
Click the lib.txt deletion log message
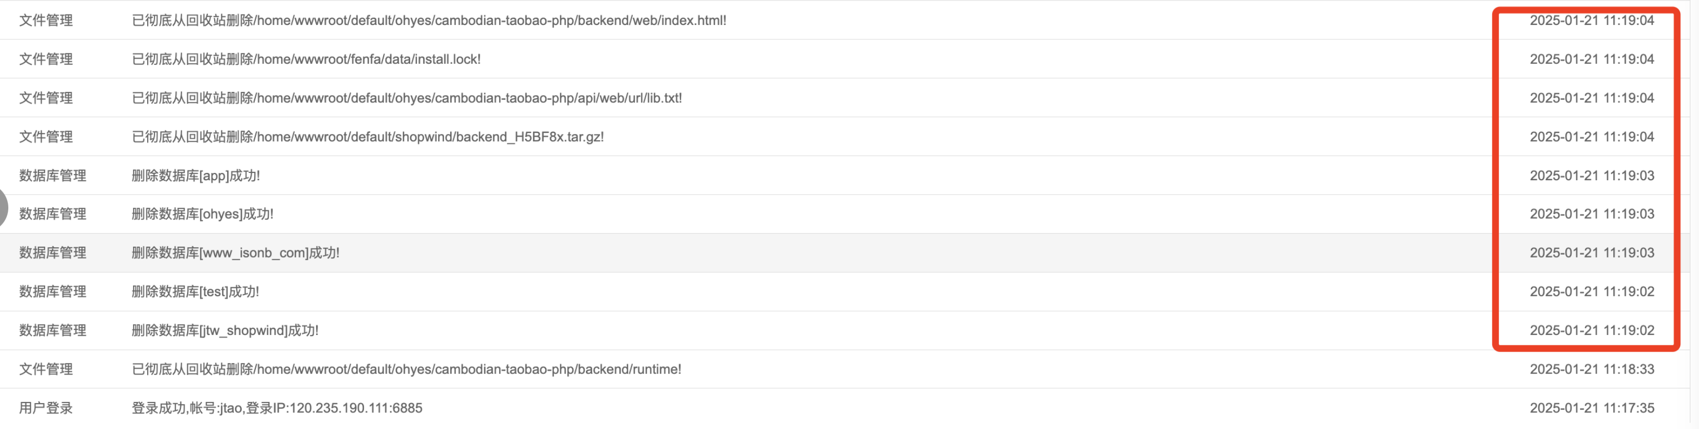[407, 98]
